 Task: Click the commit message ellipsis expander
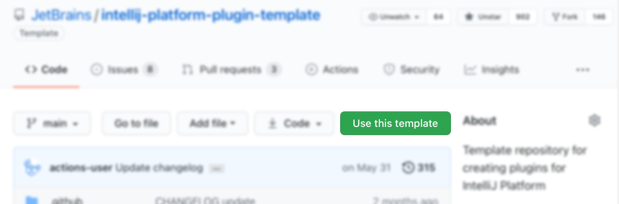click(217, 169)
